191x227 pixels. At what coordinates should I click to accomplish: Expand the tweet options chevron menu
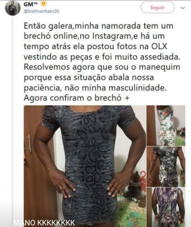click(x=183, y=8)
